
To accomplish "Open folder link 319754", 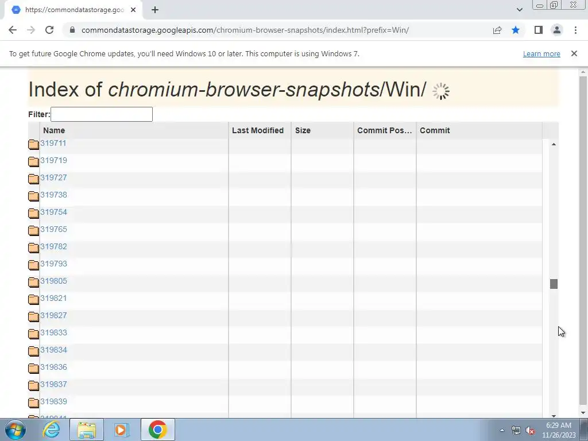I will (53, 212).
